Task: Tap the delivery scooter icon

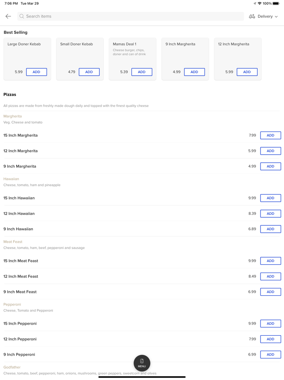Action: click(x=252, y=16)
